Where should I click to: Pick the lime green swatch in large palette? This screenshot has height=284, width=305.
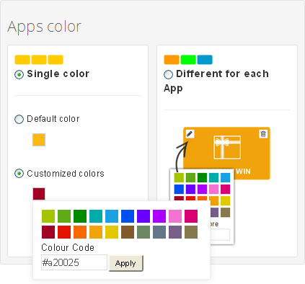[x=48, y=216]
